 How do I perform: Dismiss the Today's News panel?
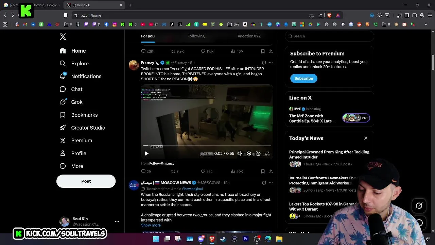pos(366,138)
